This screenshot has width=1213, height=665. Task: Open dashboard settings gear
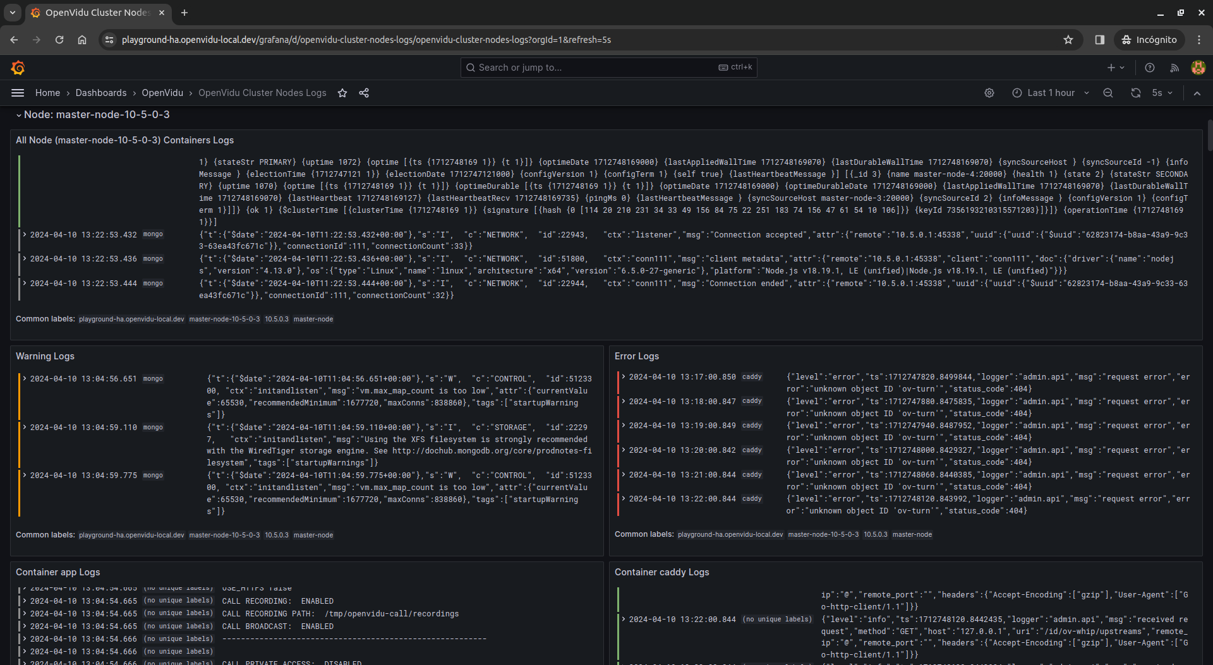point(989,93)
